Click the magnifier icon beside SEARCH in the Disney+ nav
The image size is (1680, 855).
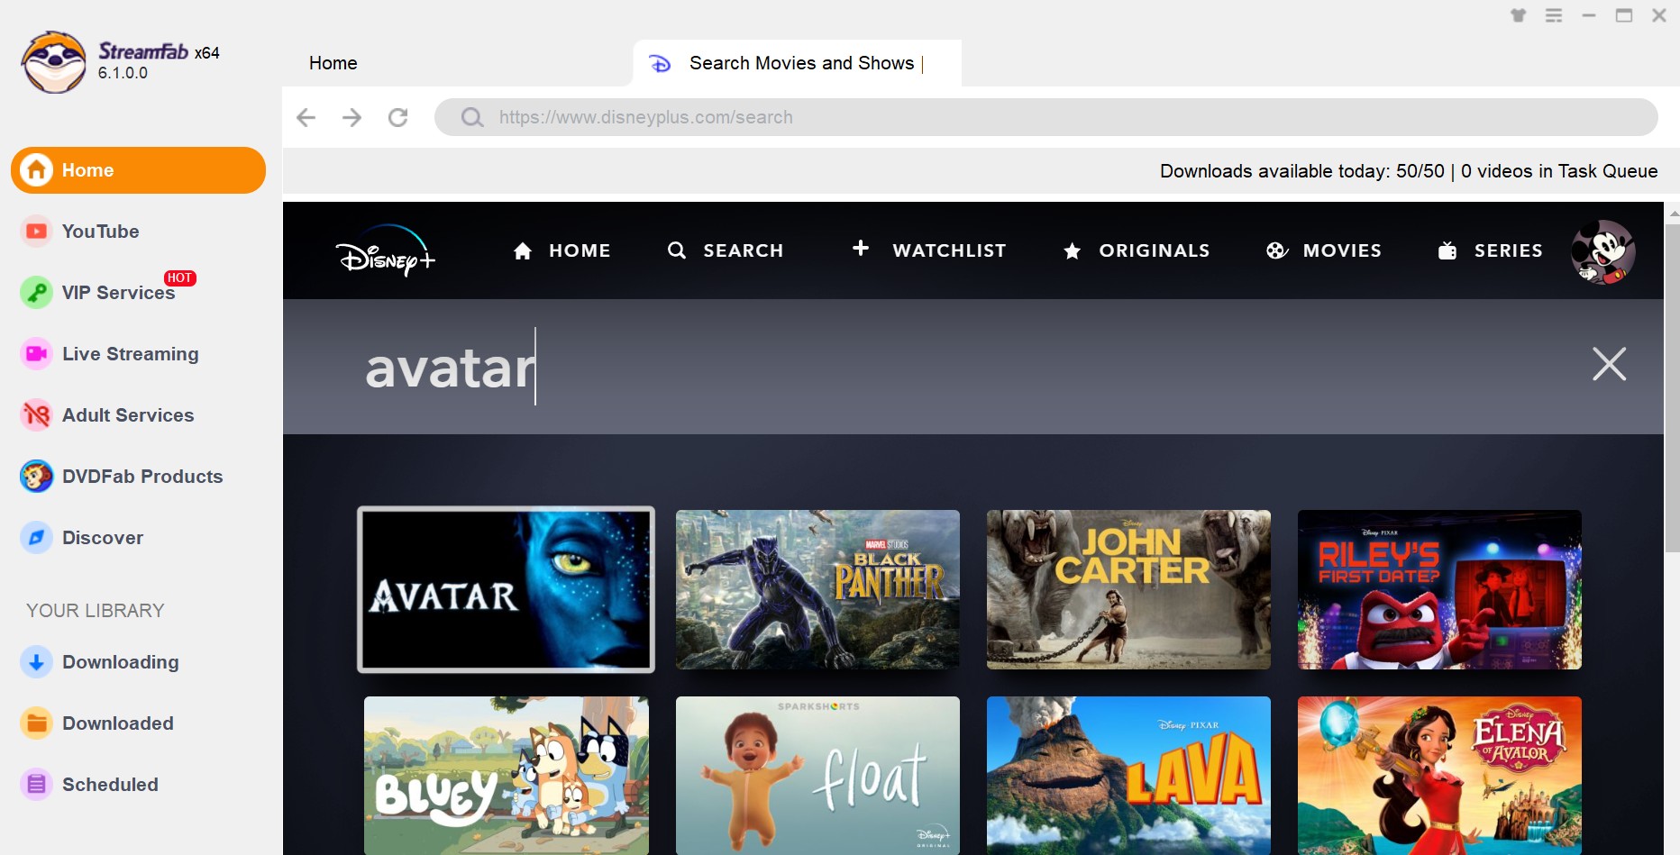click(677, 250)
